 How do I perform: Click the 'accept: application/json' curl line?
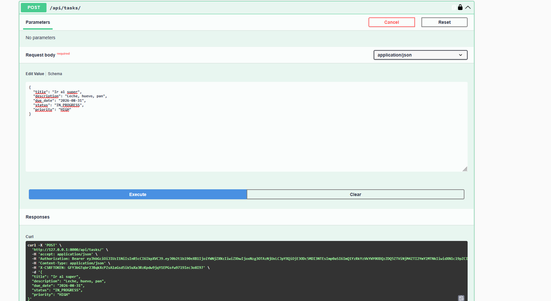65,254
